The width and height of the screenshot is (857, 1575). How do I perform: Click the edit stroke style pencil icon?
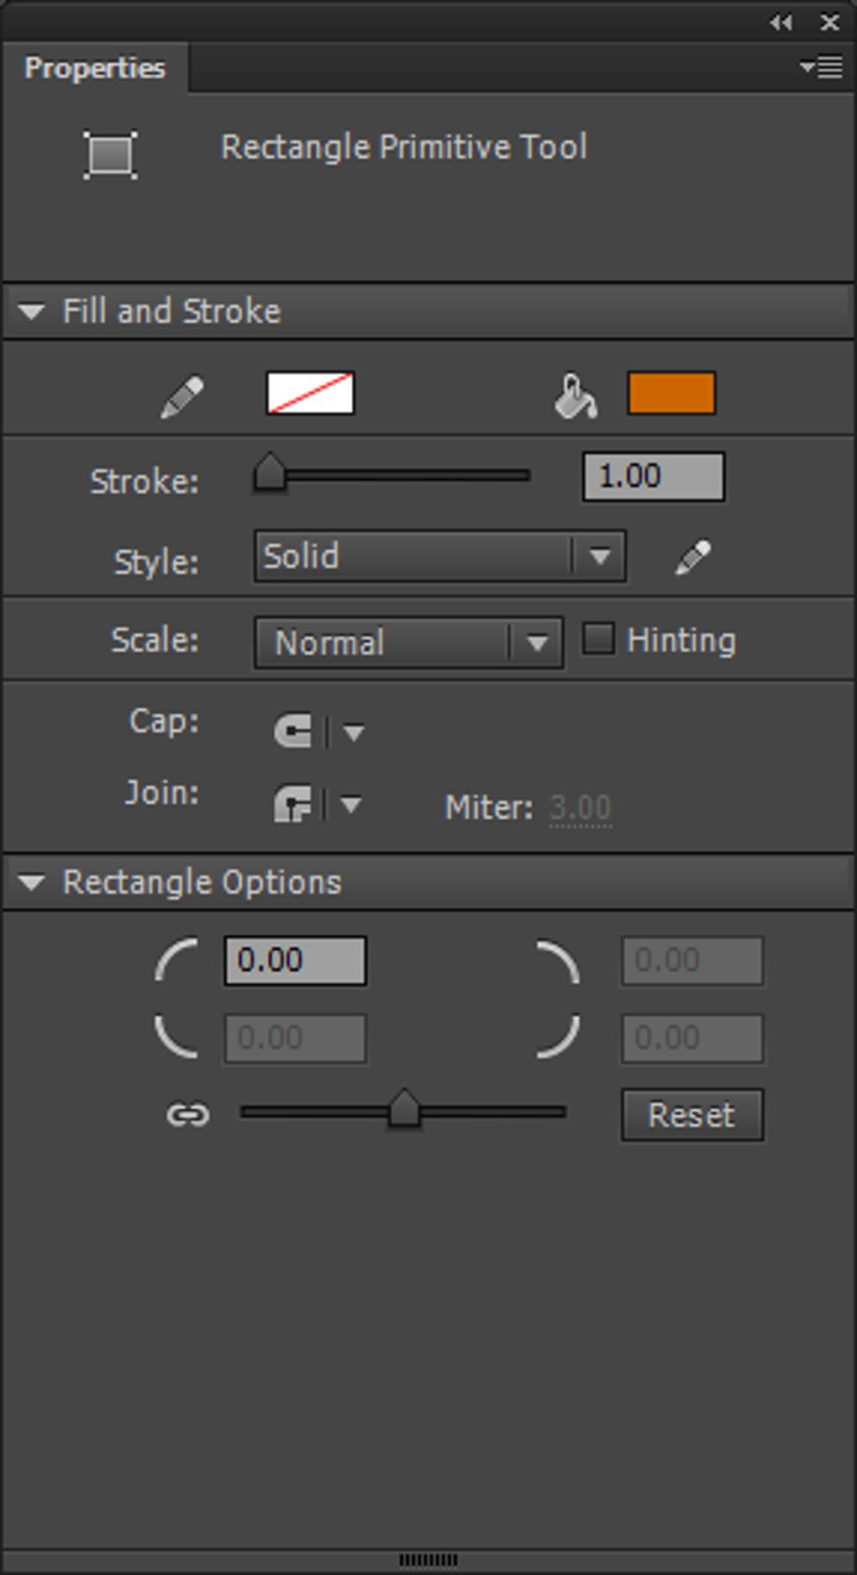693,558
